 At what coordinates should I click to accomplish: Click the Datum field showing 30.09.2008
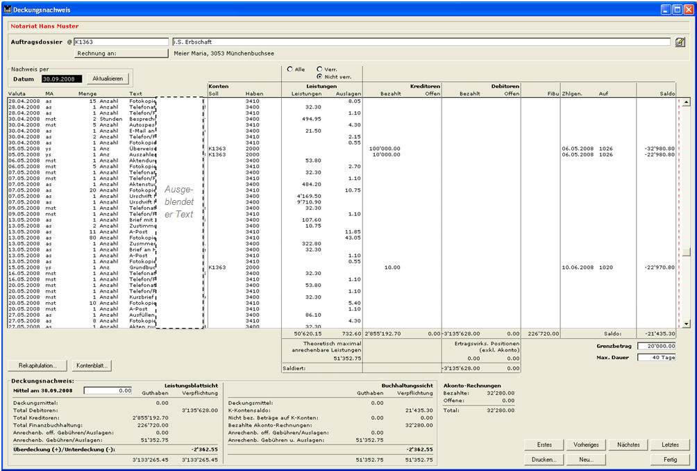coord(62,79)
